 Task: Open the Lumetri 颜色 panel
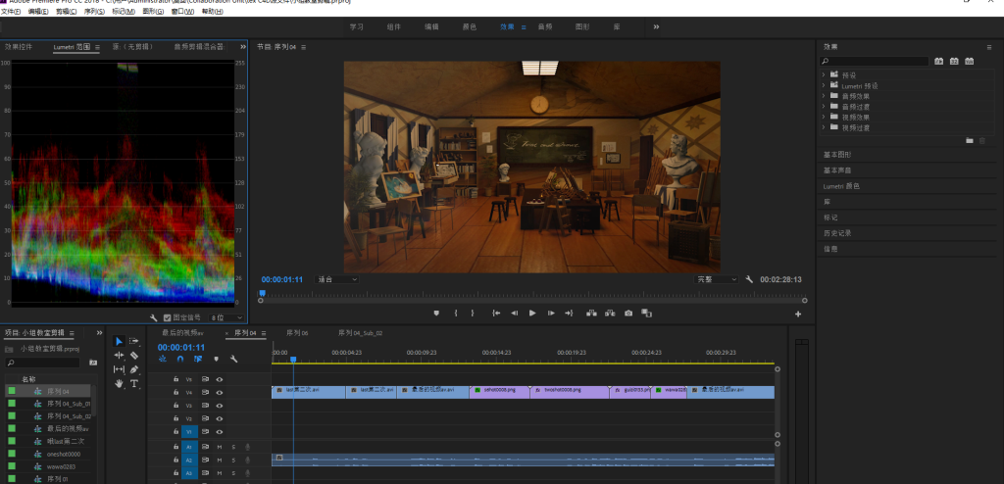[841, 186]
